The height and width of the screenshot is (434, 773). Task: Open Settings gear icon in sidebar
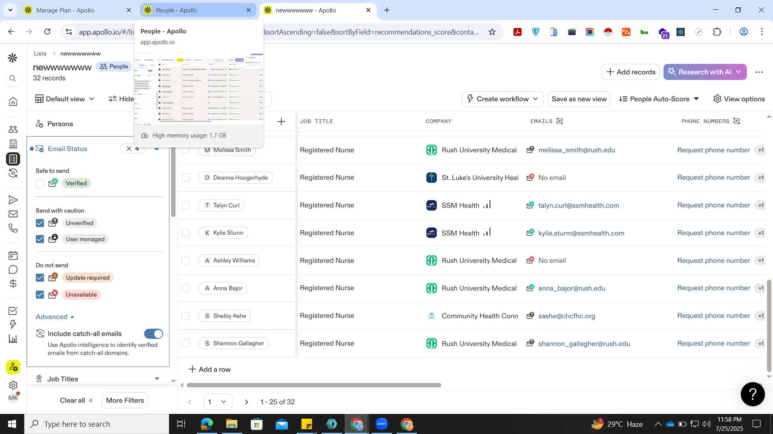pos(13,385)
